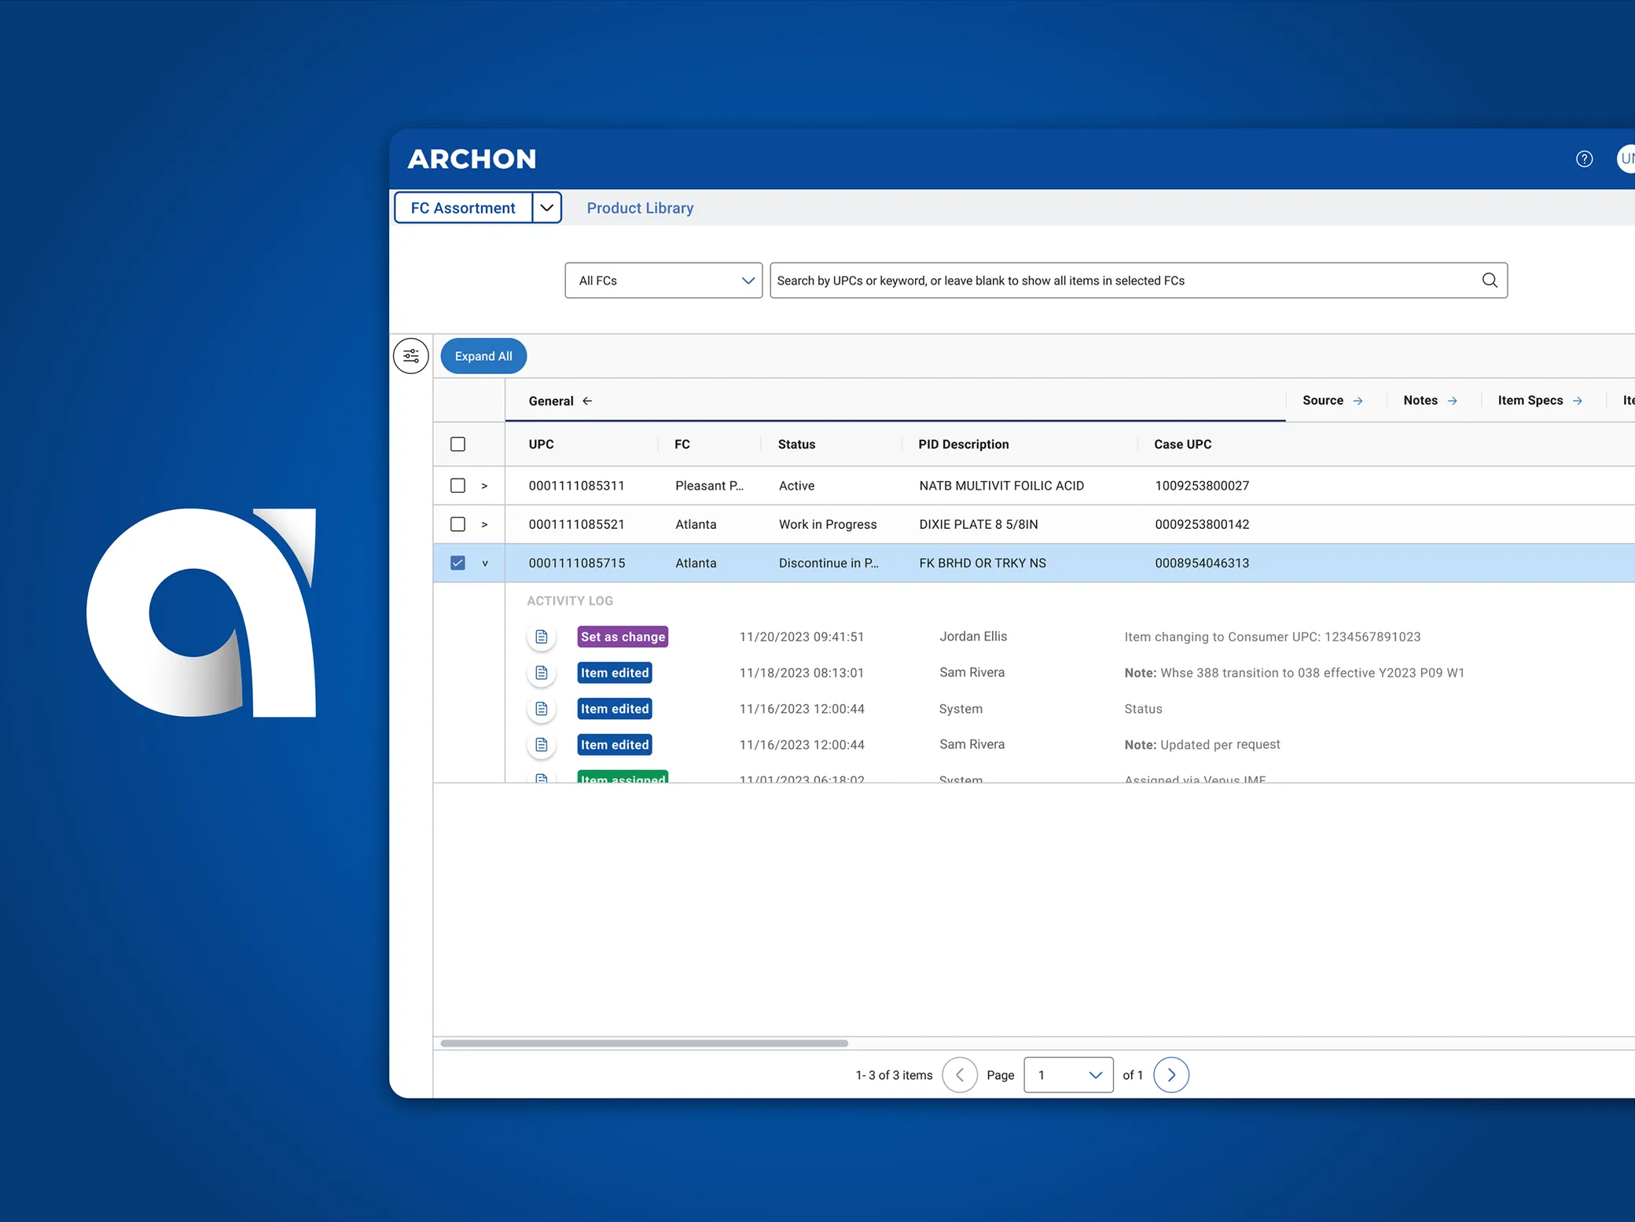Click the Set as change tag
The image size is (1635, 1222).
623,637
